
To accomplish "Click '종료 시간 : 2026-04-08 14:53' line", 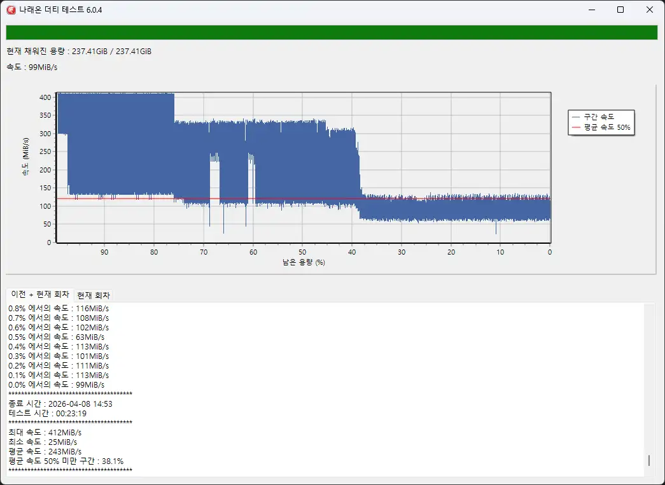I will click(x=60, y=404).
